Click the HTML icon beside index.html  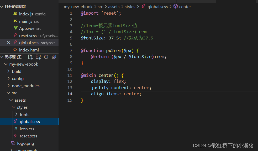coord(15,50)
